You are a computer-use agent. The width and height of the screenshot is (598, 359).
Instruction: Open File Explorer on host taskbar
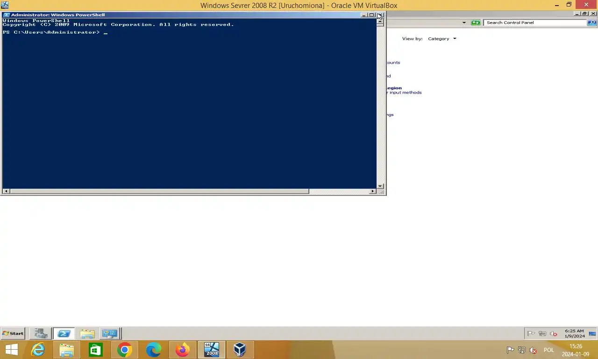point(67,350)
